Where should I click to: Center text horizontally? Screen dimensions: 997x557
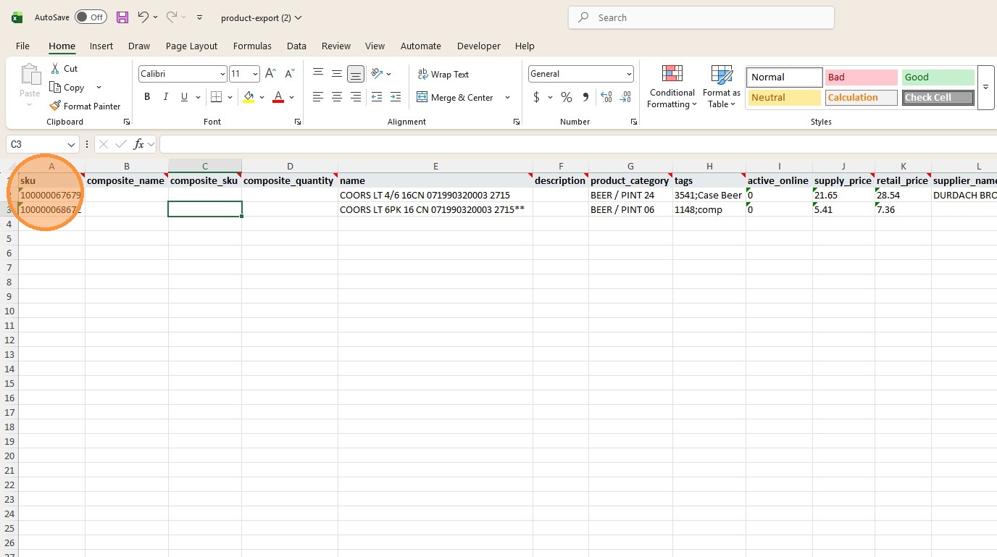point(337,97)
